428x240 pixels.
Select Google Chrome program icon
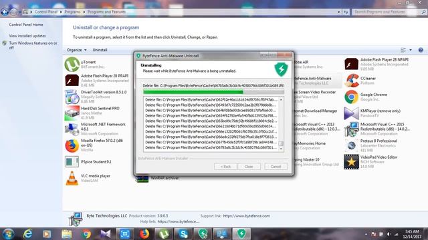coord(351,97)
